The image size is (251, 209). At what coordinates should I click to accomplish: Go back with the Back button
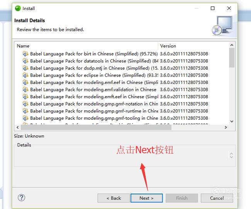114,198
